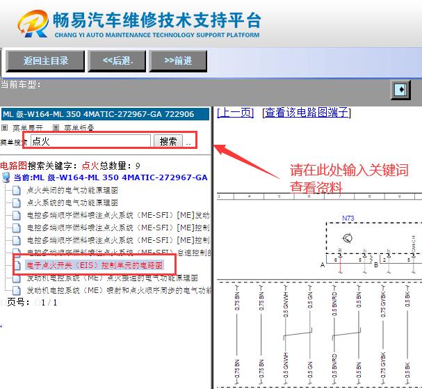Screen dimensions: 422x389
Task: Click page number 1 / 1 indicator
Action: 49,303
